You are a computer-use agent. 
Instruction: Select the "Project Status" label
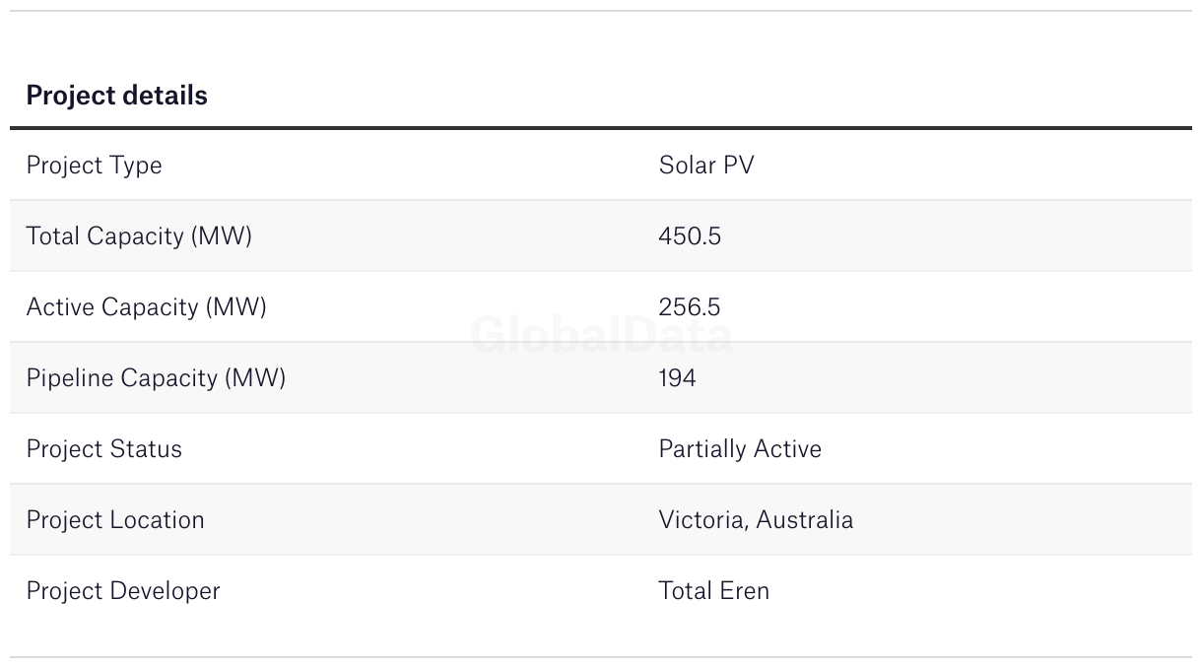(103, 449)
